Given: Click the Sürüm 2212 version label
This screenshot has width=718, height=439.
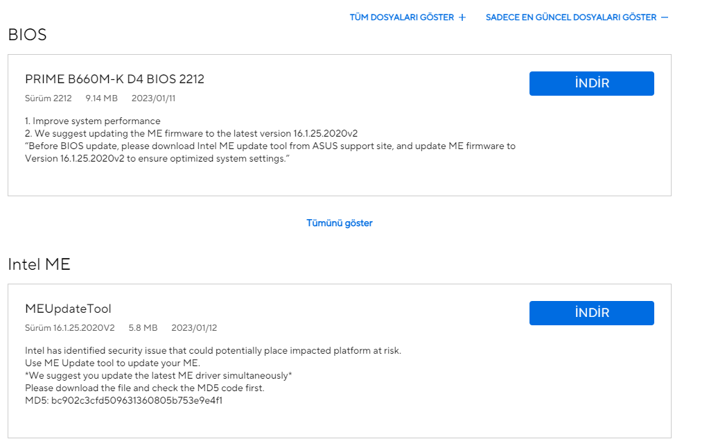Looking at the screenshot, I should (x=48, y=98).
